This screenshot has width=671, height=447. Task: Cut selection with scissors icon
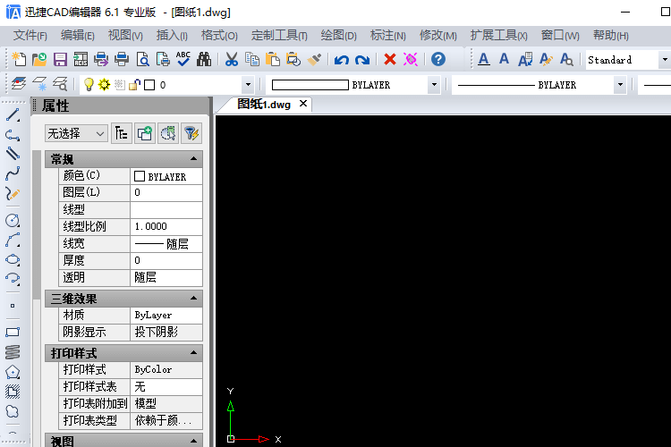[x=232, y=59]
